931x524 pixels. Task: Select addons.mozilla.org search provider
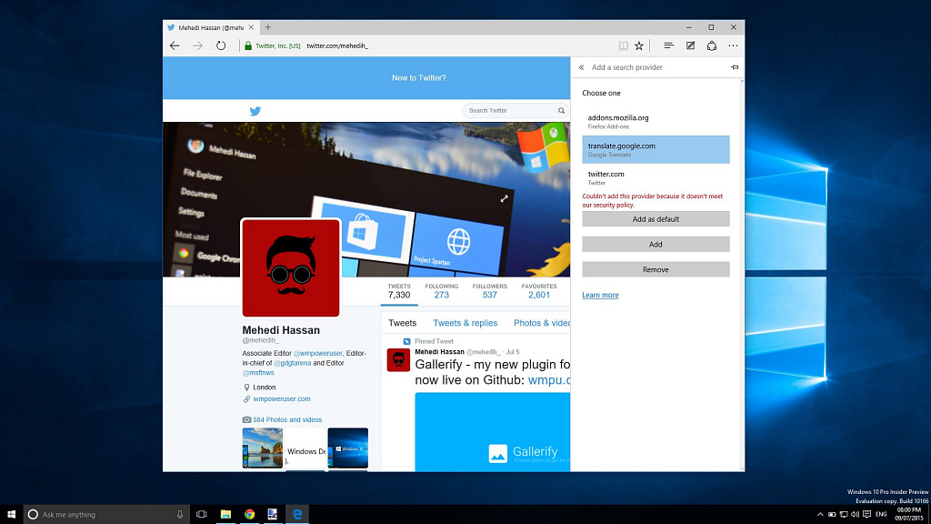tap(656, 121)
